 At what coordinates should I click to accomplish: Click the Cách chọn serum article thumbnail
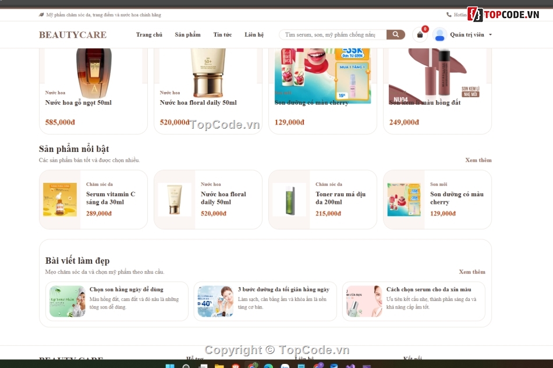coord(364,301)
